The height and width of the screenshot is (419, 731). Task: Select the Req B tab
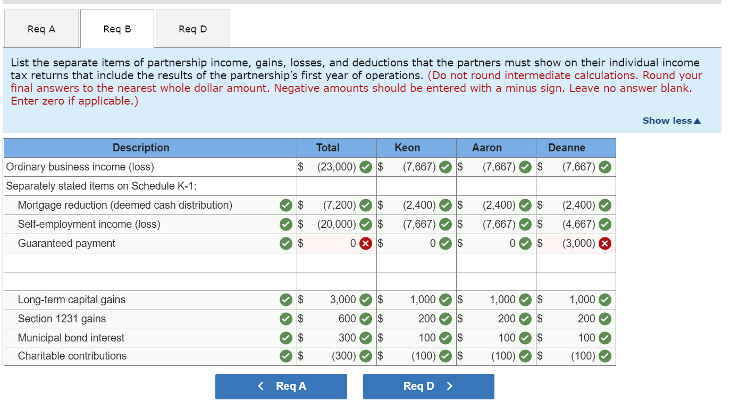coord(117,29)
